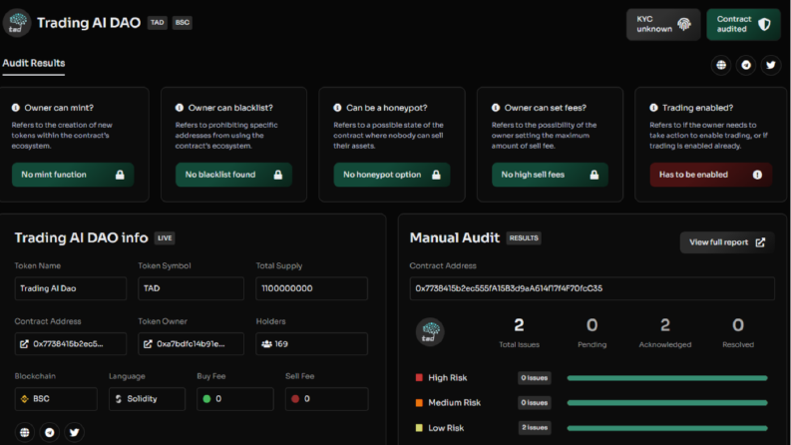Open the Contract audited badge
Image resolution: width=791 pixels, height=445 pixels.
point(743,24)
